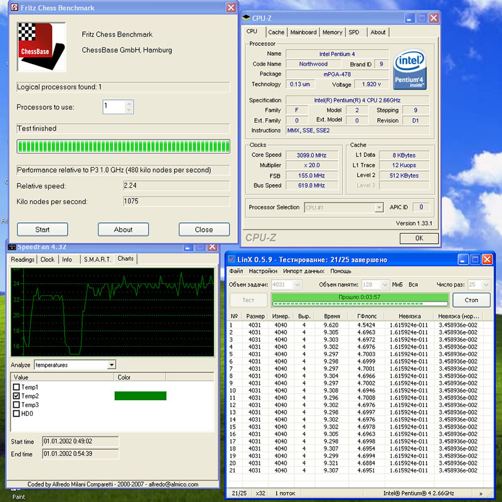Click the LinX elapsed time progress bar
This screenshot has height=502, width=502.
pyautogui.click(x=360, y=300)
